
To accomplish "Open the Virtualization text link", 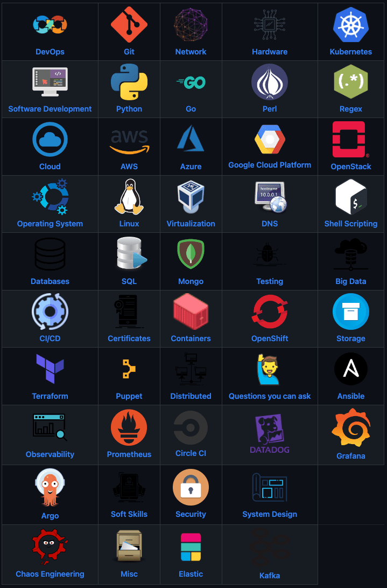I will click(191, 224).
